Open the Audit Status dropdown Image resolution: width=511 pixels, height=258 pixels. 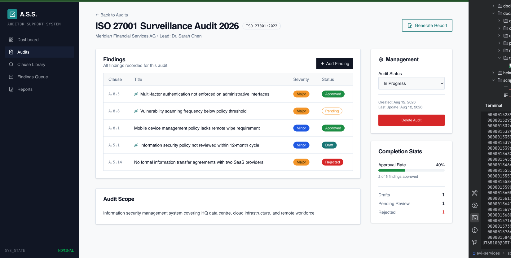[412, 83]
